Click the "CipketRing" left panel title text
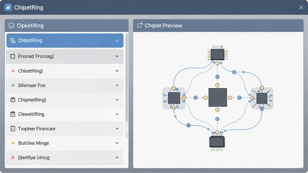This screenshot has height=173, width=308. click(x=30, y=26)
